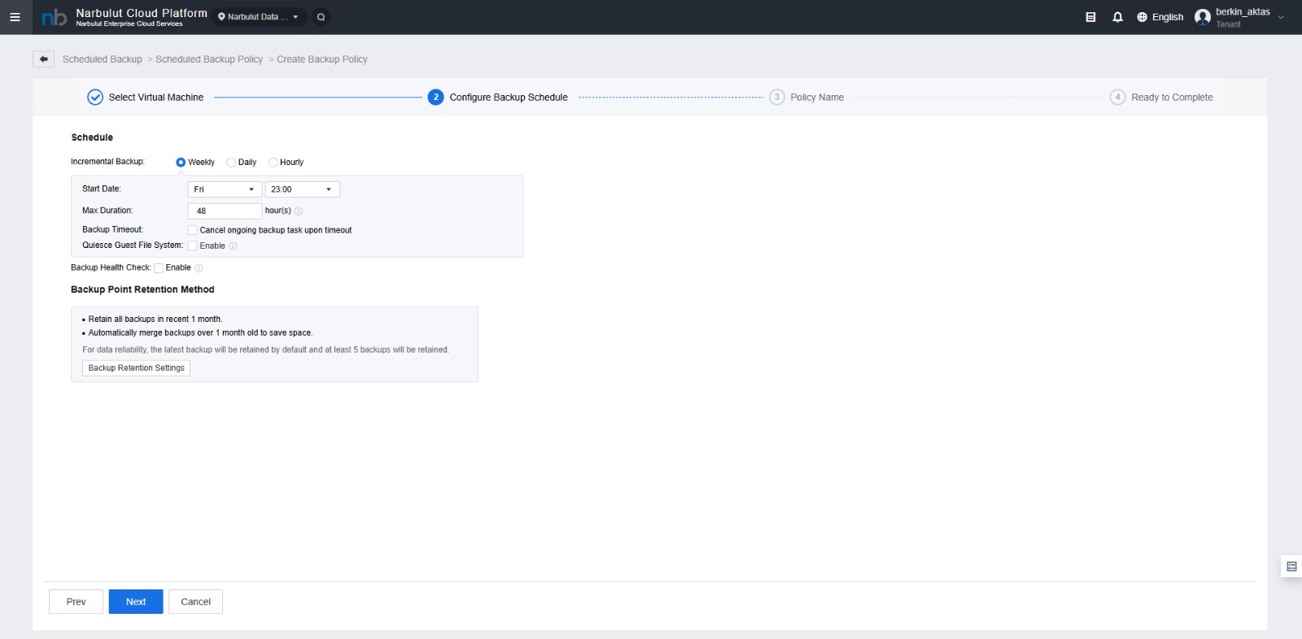Open the floating side panel icon
1302x639 pixels.
[1291, 567]
